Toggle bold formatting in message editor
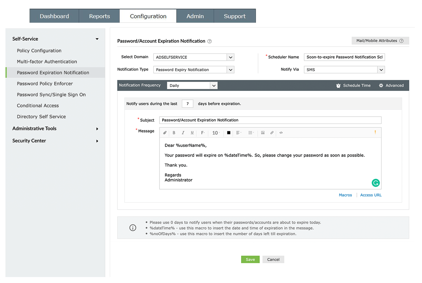 click(174, 133)
